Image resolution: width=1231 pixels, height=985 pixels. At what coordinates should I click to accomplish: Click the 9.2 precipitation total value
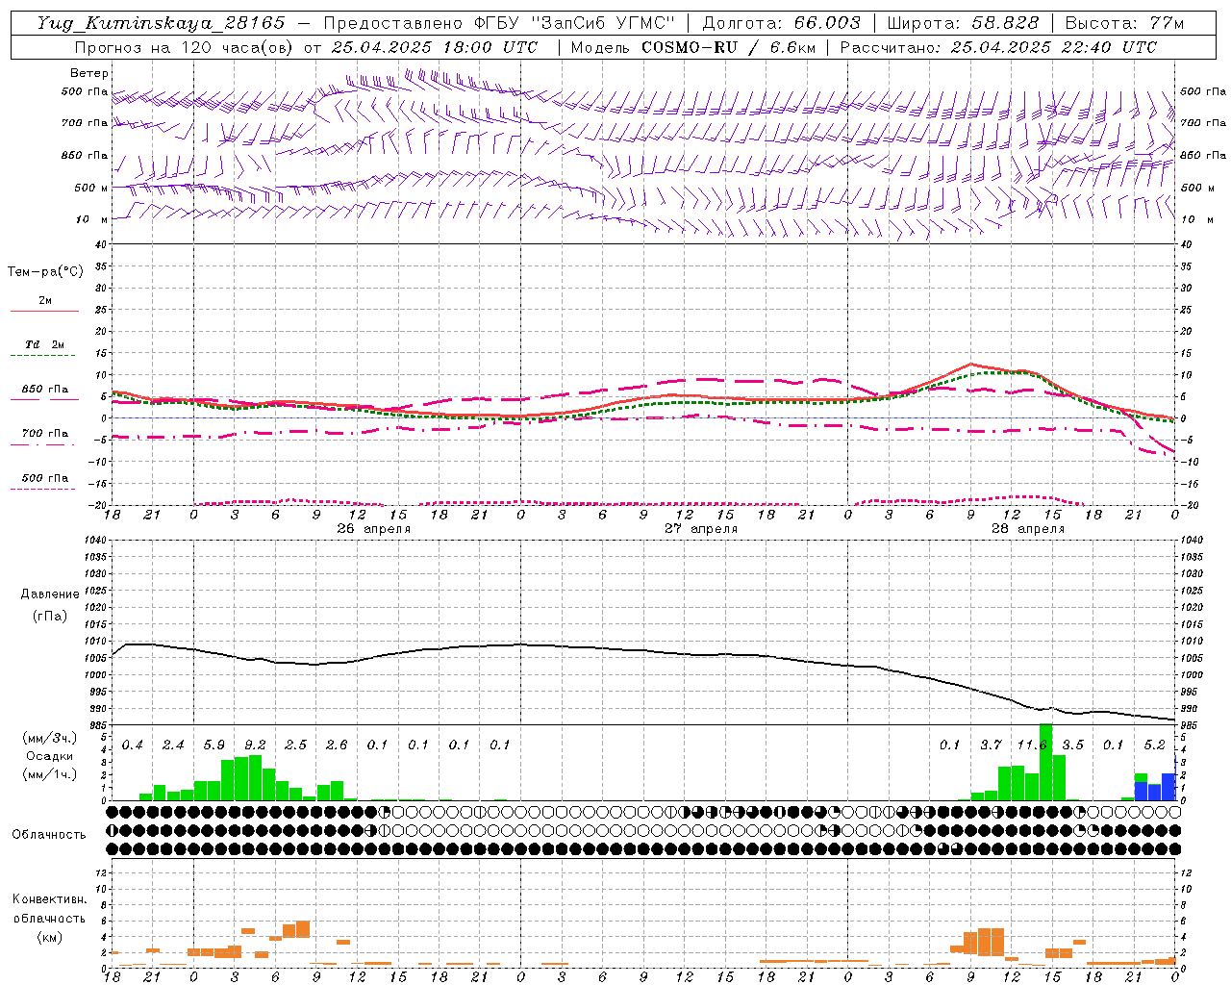point(255,745)
